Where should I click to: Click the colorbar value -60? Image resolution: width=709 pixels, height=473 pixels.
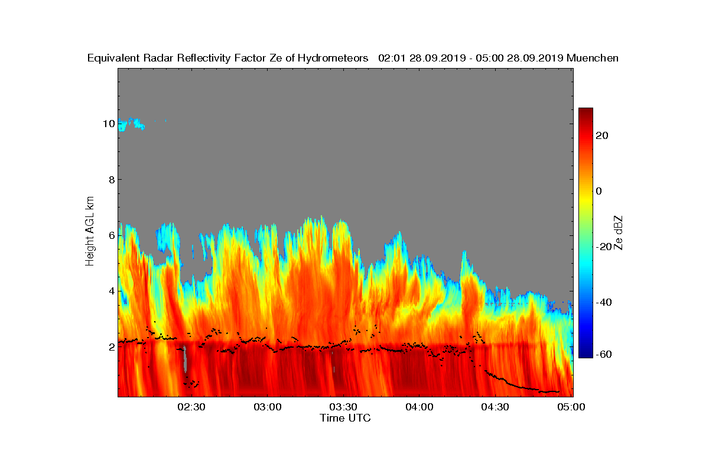604,354
